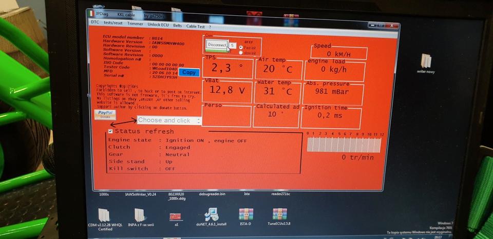The width and height of the screenshot is (493, 239).
Task: Click the Air temp 20 °C reading
Action: click(x=278, y=69)
